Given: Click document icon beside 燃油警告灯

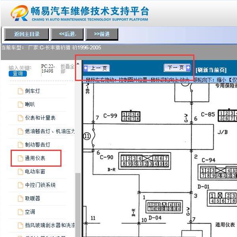Looking at the screenshot, I should coord(21,131).
